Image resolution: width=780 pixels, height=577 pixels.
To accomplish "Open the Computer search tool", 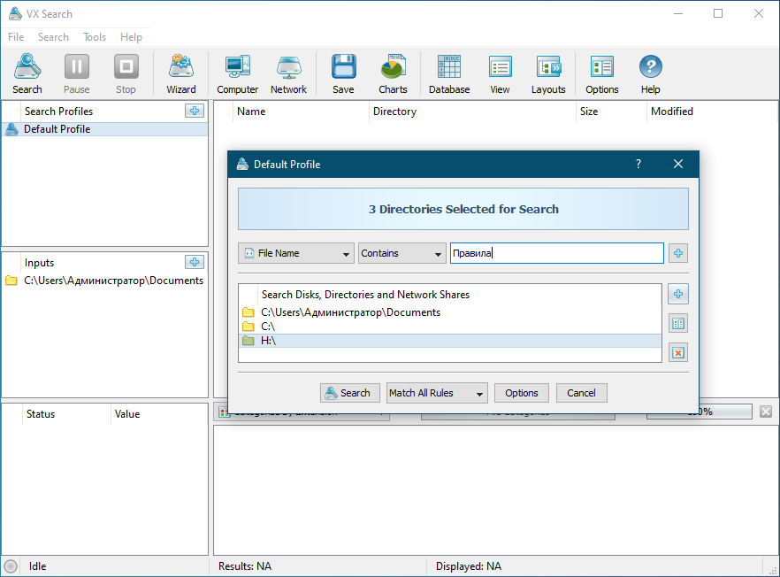I will click(x=237, y=73).
